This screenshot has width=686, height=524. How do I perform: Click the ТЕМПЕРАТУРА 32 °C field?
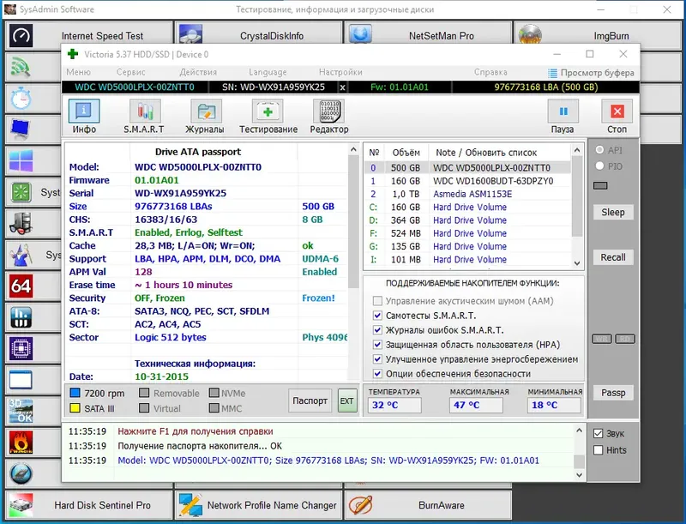pos(394,405)
